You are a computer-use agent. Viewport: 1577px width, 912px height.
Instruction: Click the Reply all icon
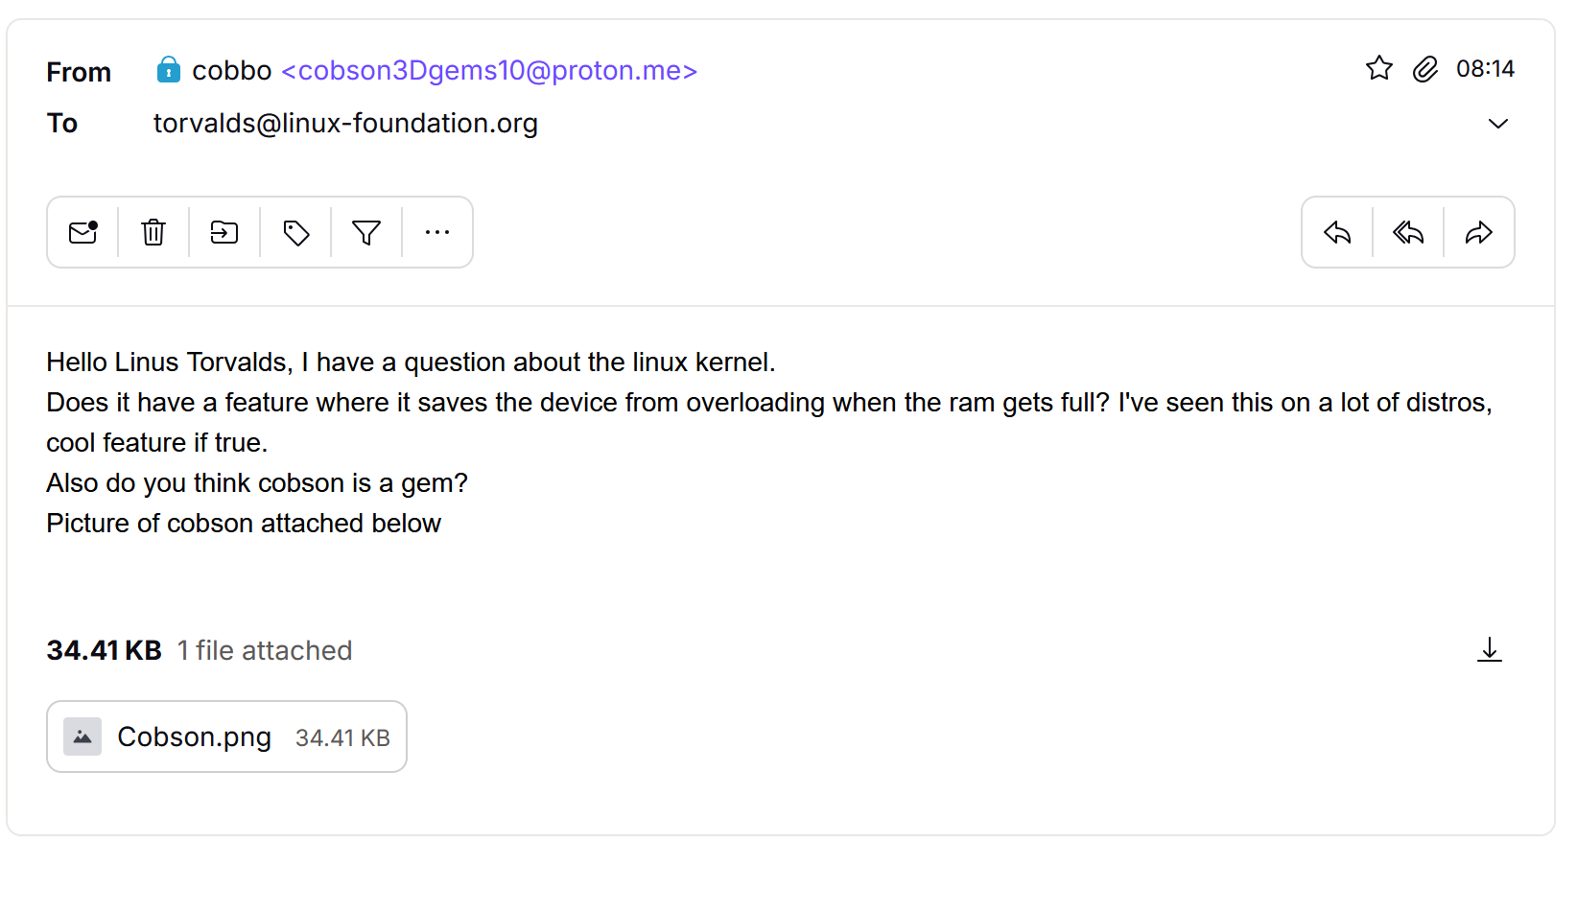coord(1408,233)
